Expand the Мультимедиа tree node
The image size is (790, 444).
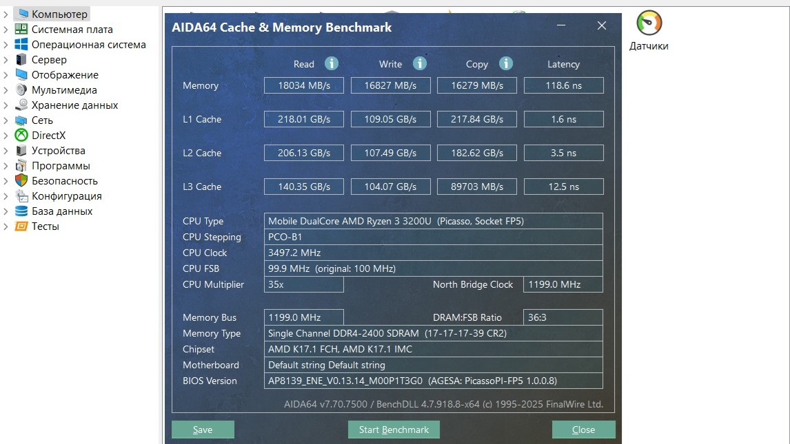pyautogui.click(x=6, y=89)
